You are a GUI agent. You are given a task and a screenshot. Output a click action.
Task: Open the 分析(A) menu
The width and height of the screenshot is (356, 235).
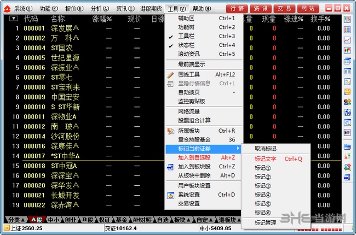(x=100, y=9)
